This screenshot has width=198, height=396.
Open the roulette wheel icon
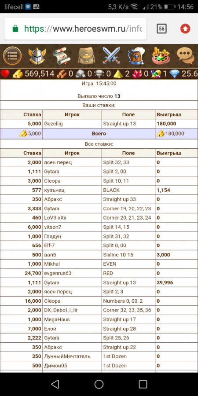click(x=161, y=56)
